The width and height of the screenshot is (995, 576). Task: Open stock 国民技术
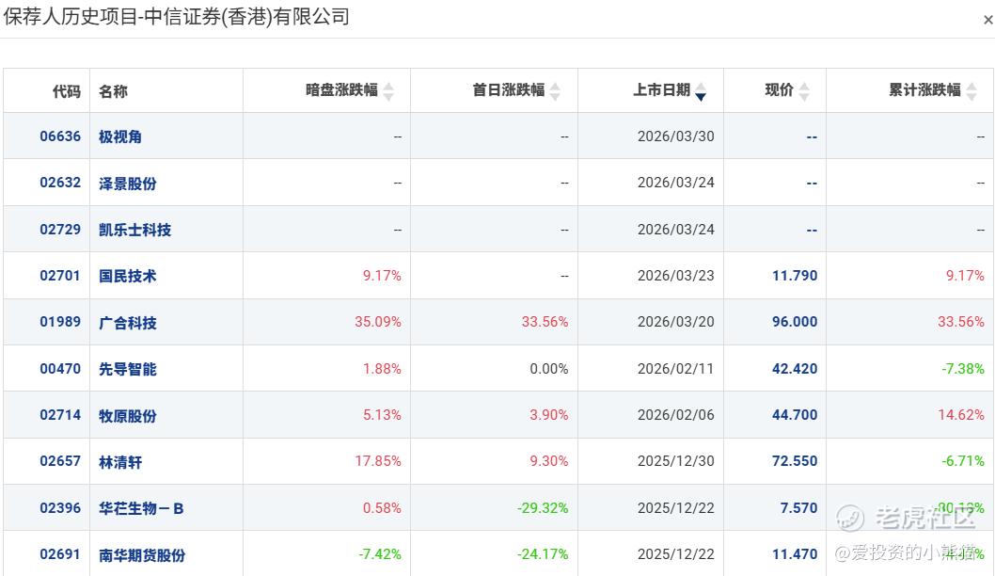point(128,277)
